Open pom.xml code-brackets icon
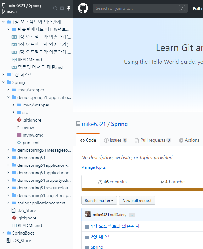The height and width of the screenshot is (249, 203). point(19,143)
